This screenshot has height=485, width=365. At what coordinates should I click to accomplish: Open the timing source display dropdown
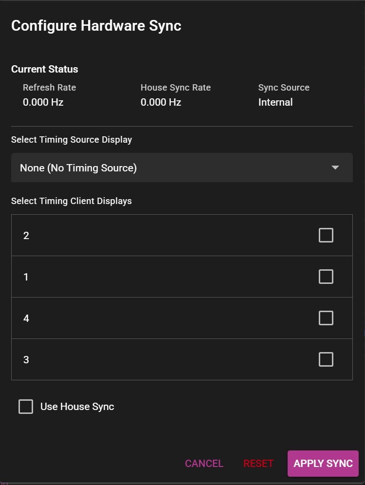coord(182,168)
